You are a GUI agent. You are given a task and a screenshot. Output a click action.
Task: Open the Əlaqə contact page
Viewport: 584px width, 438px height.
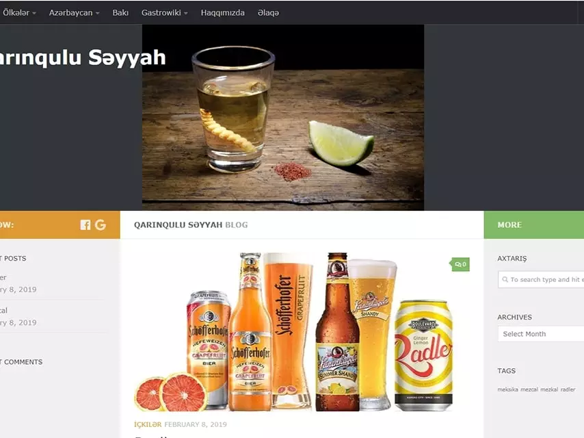pos(268,13)
